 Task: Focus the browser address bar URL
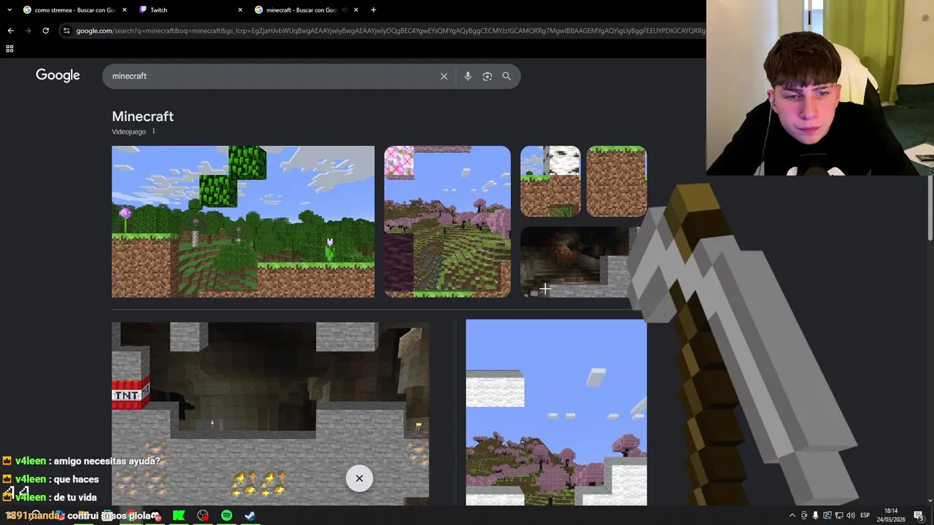click(x=390, y=31)
